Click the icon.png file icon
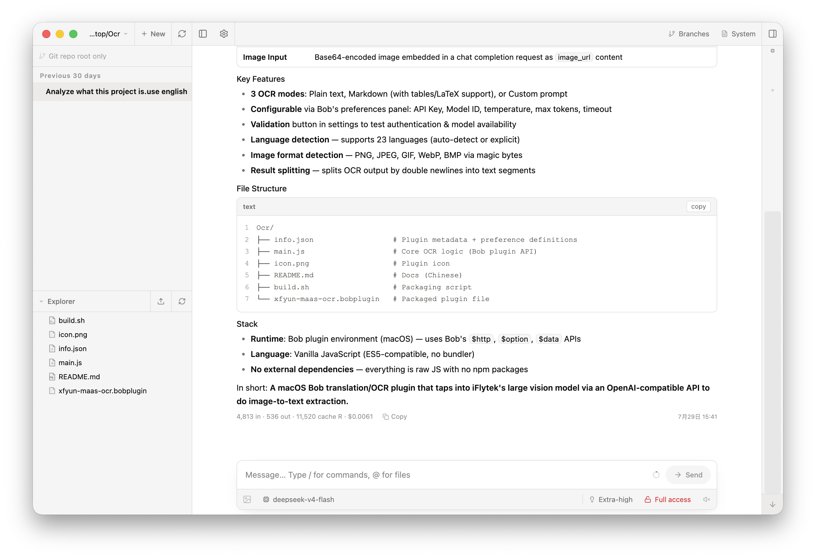This screenshot has height=558, width=816. (x=52, y=334)
